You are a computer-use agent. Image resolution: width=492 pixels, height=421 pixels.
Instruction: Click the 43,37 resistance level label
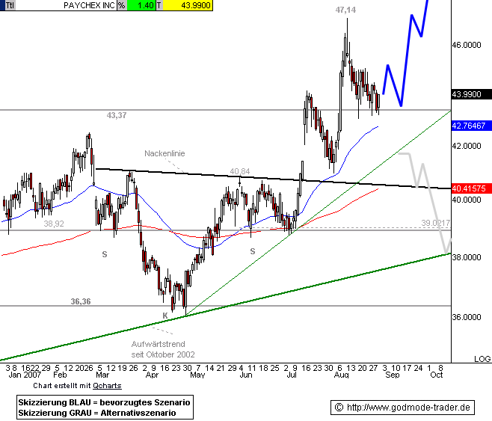117,115
